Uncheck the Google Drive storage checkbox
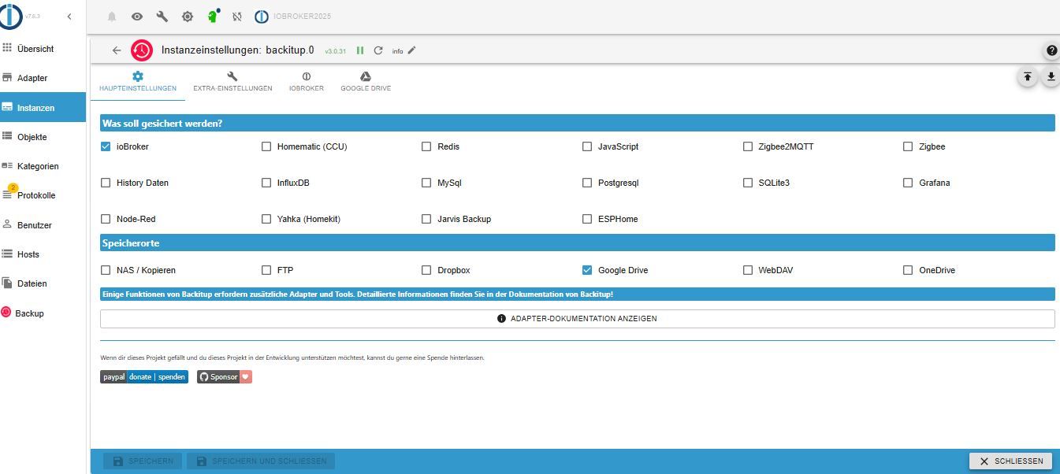 pos(587,270)
